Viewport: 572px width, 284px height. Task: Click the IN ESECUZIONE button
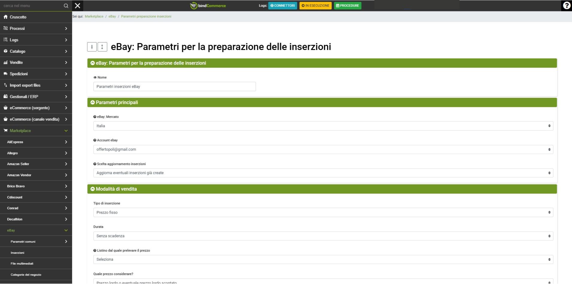(x=315, y=6)
